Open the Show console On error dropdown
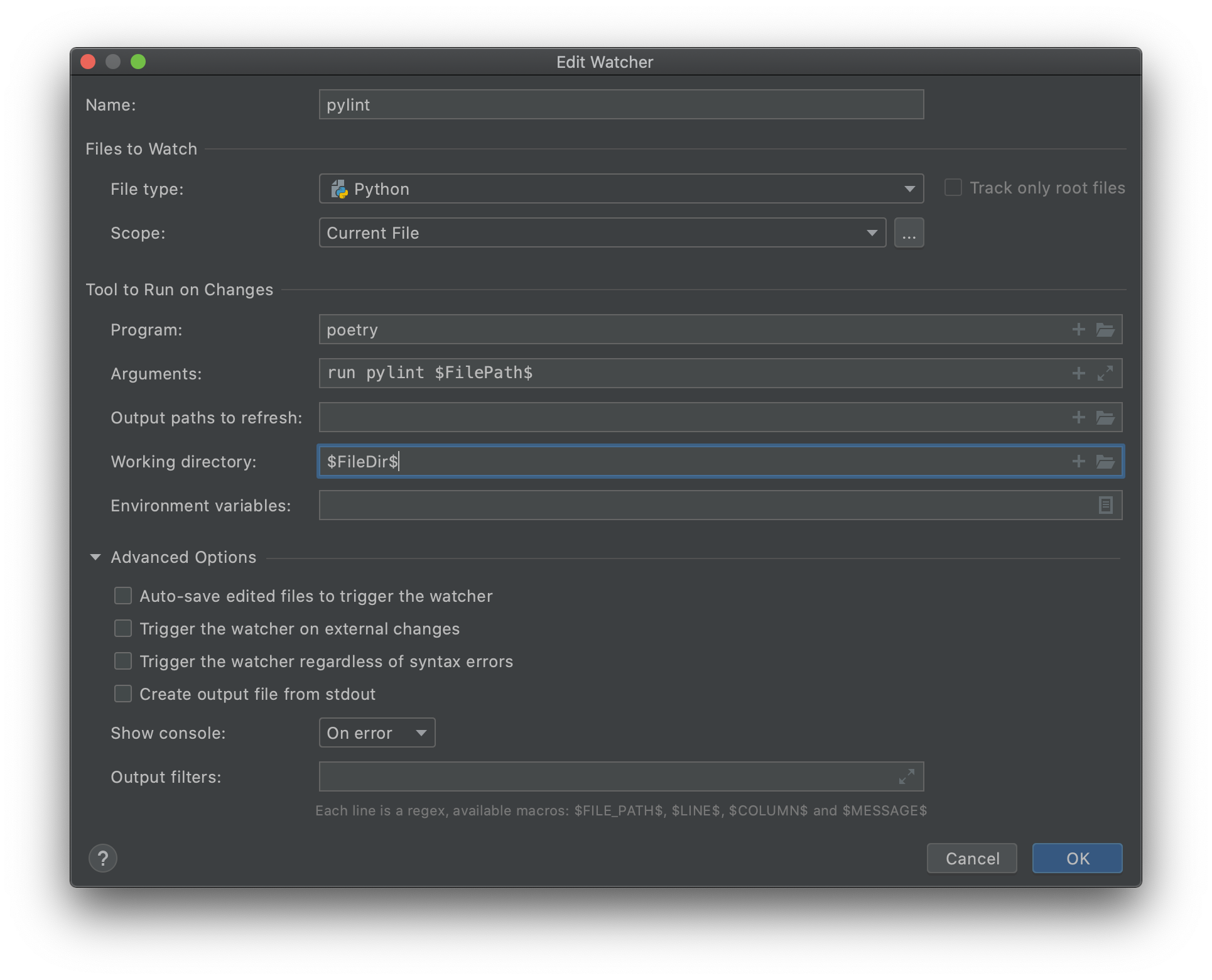This screenshot has width=1212, height=980. coord(377,732)
